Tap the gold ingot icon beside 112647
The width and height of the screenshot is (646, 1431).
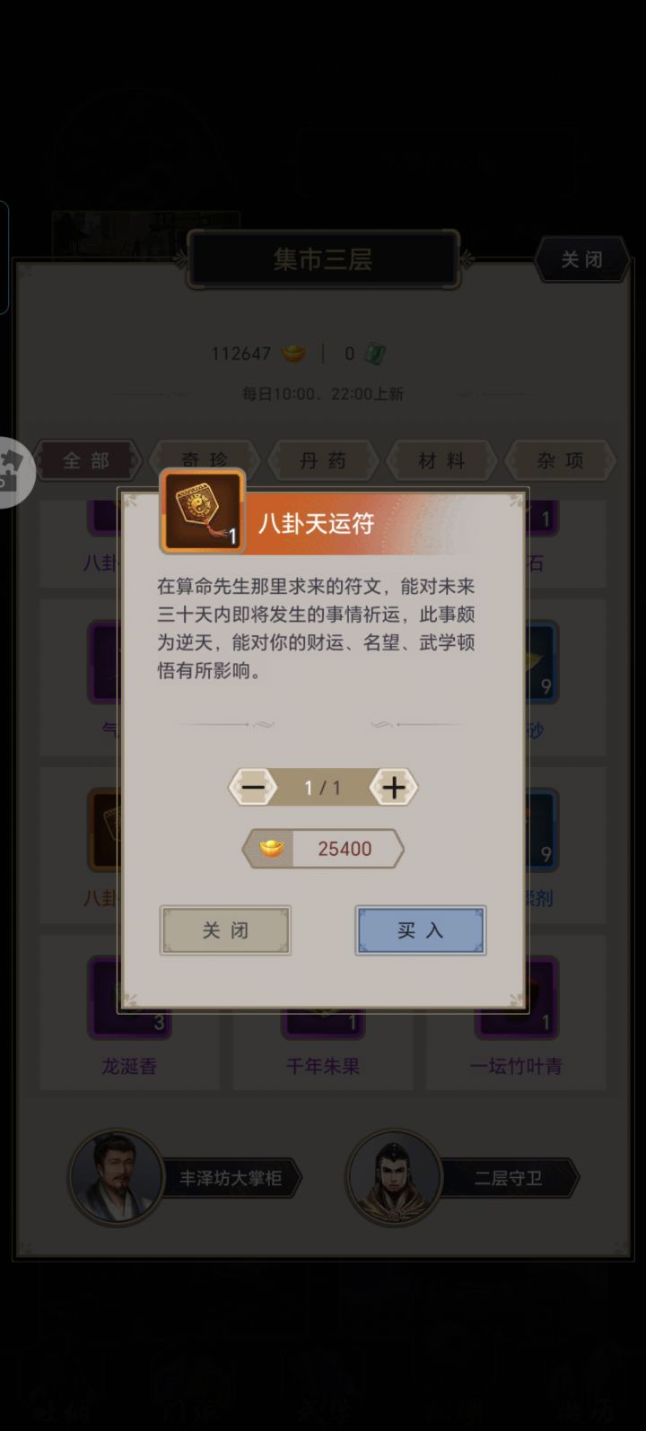[x=293, y=353]
